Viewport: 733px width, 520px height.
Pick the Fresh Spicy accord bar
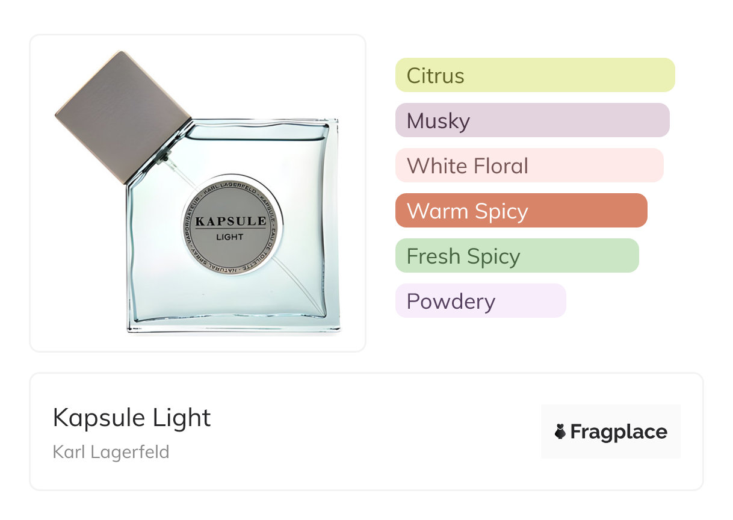pyautogui.click(x=516, y=256)
